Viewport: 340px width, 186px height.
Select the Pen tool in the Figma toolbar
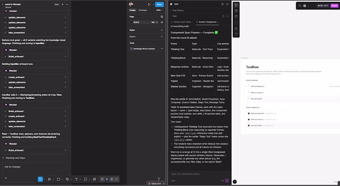(67, 179)
